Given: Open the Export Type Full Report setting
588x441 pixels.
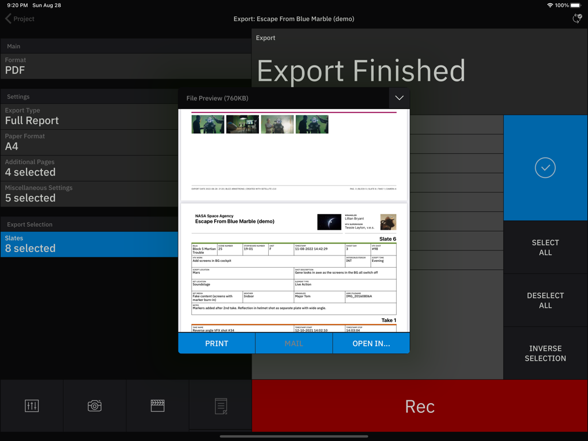Looking at the screenshot, I should [x=86, y=115].
